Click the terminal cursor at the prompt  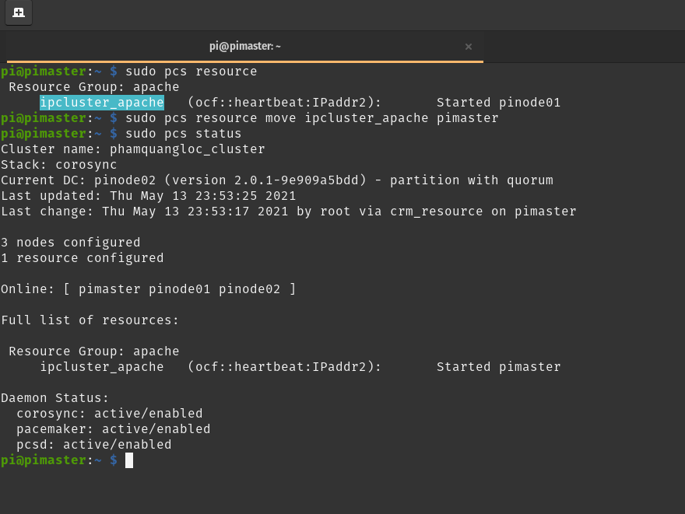click(x=129, y=460)
